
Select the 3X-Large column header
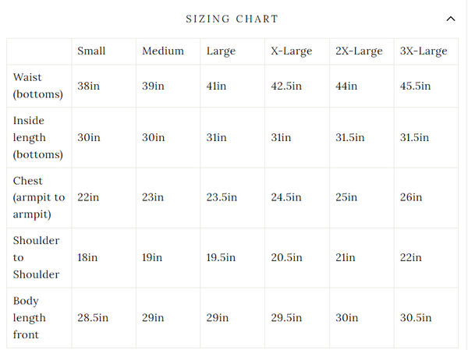[x=424, y=51]
